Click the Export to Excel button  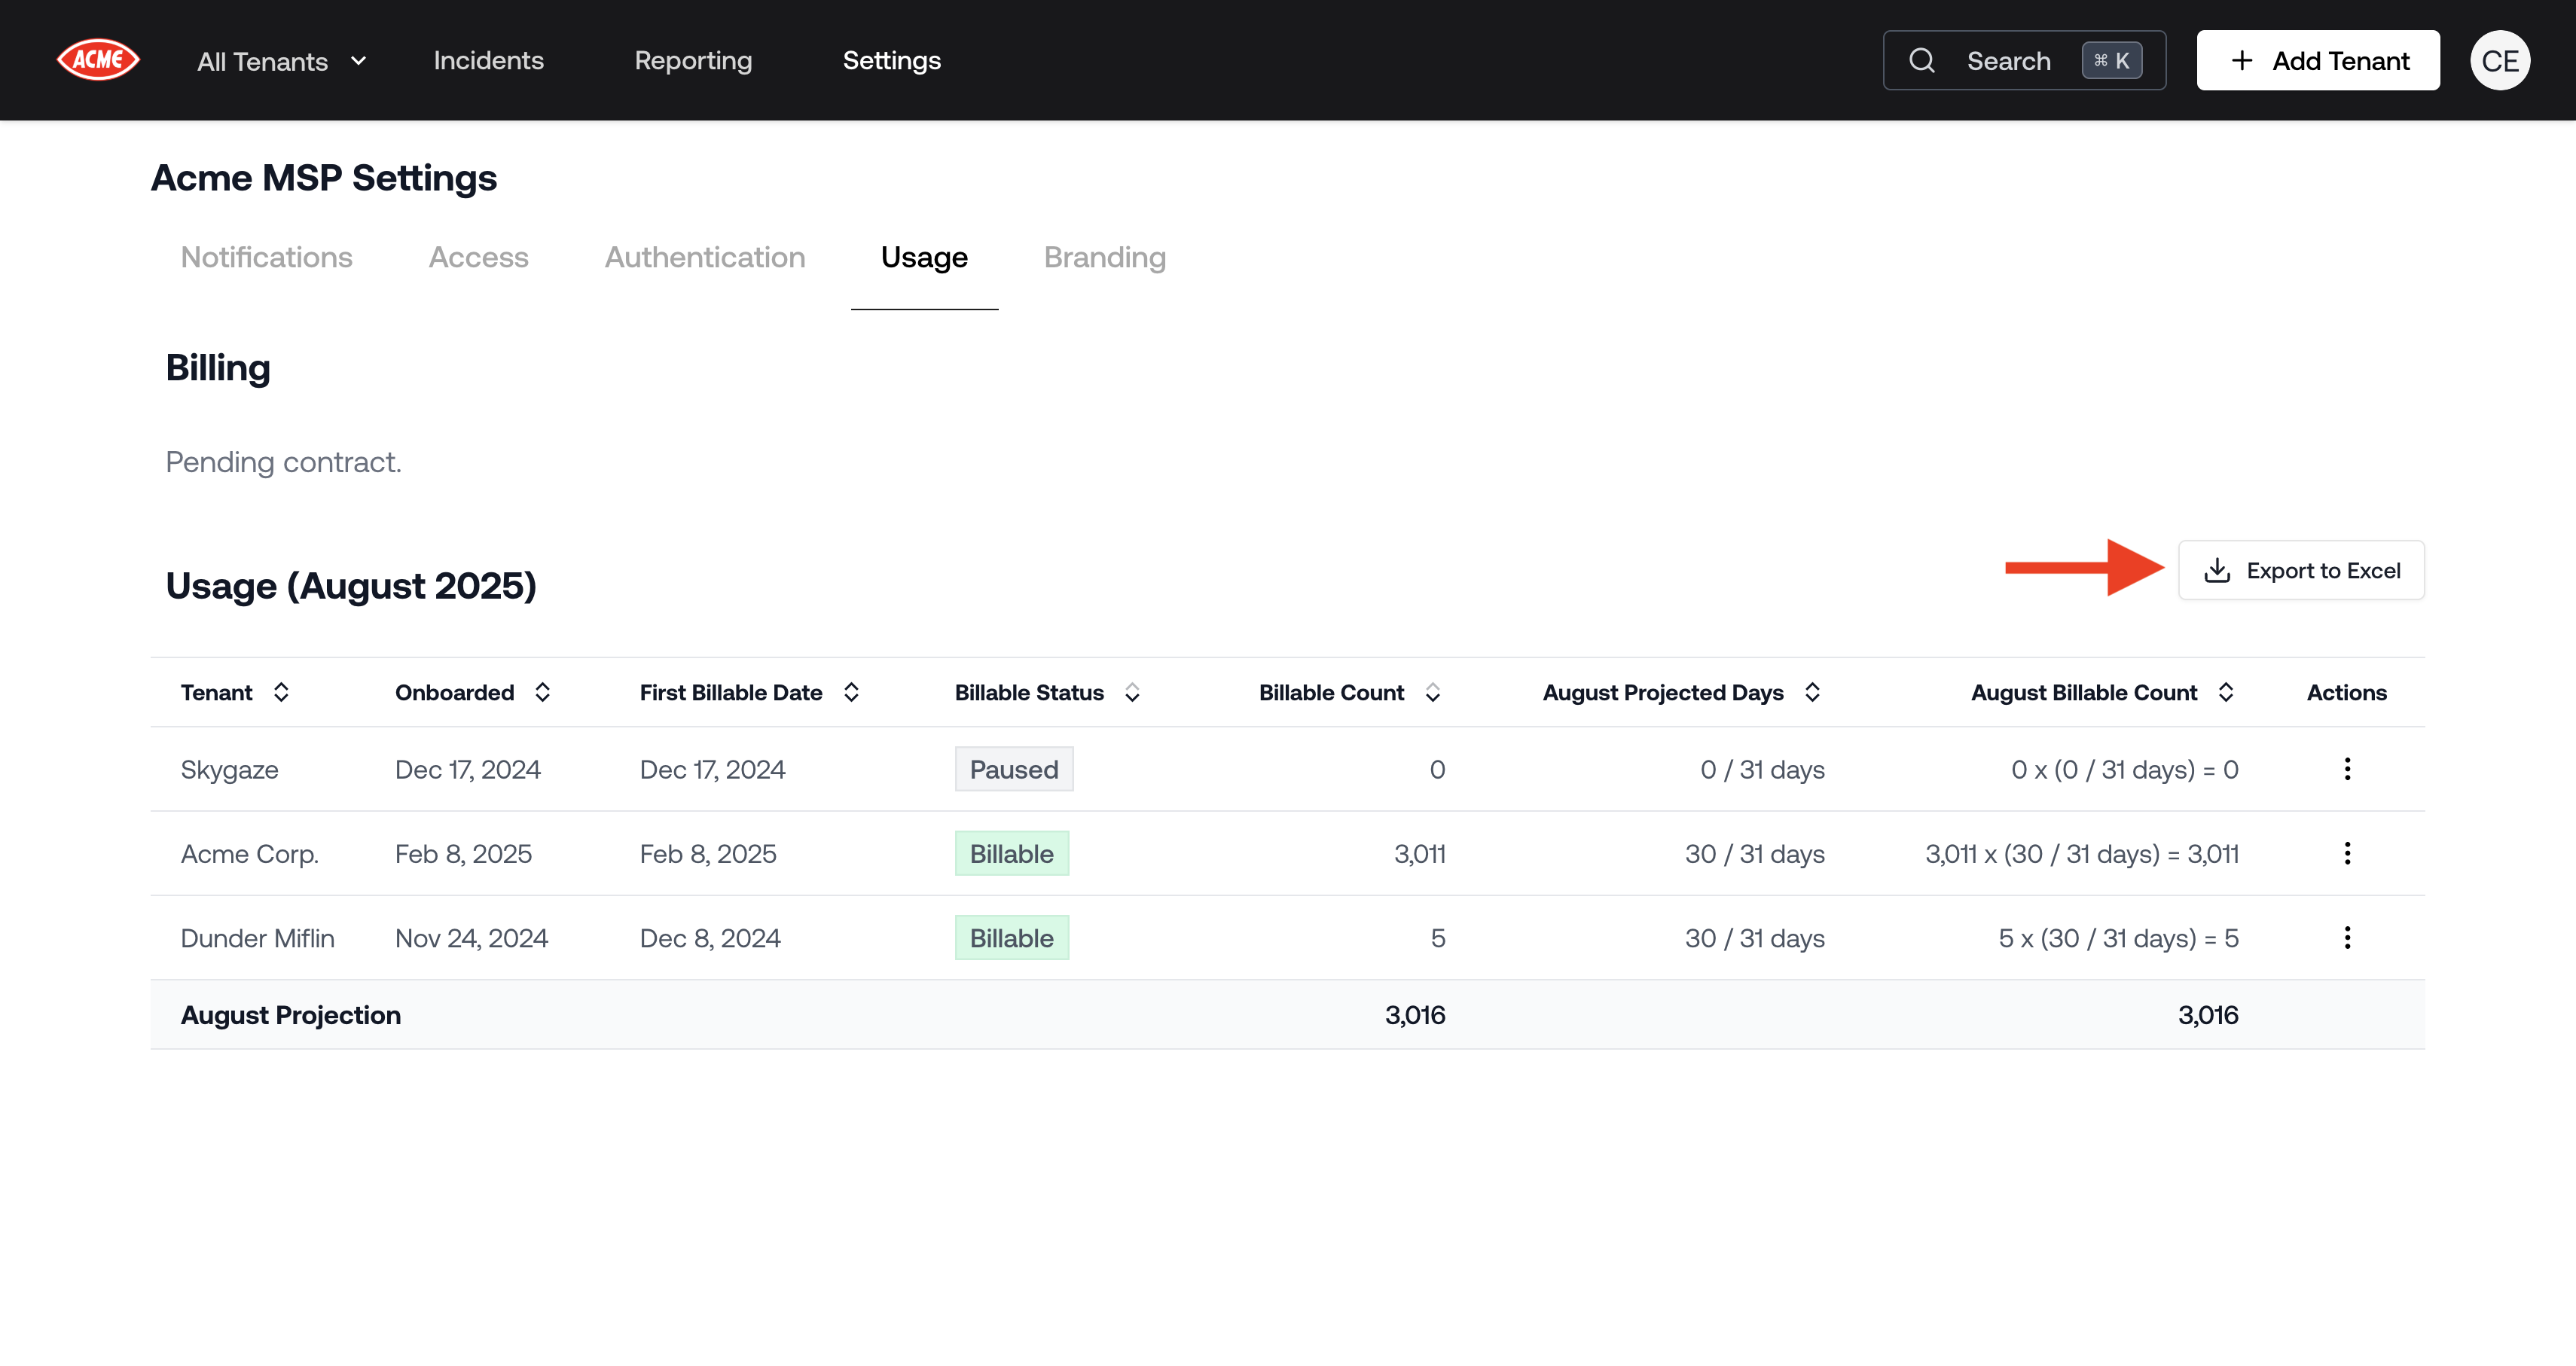[x=2300, y=570]
